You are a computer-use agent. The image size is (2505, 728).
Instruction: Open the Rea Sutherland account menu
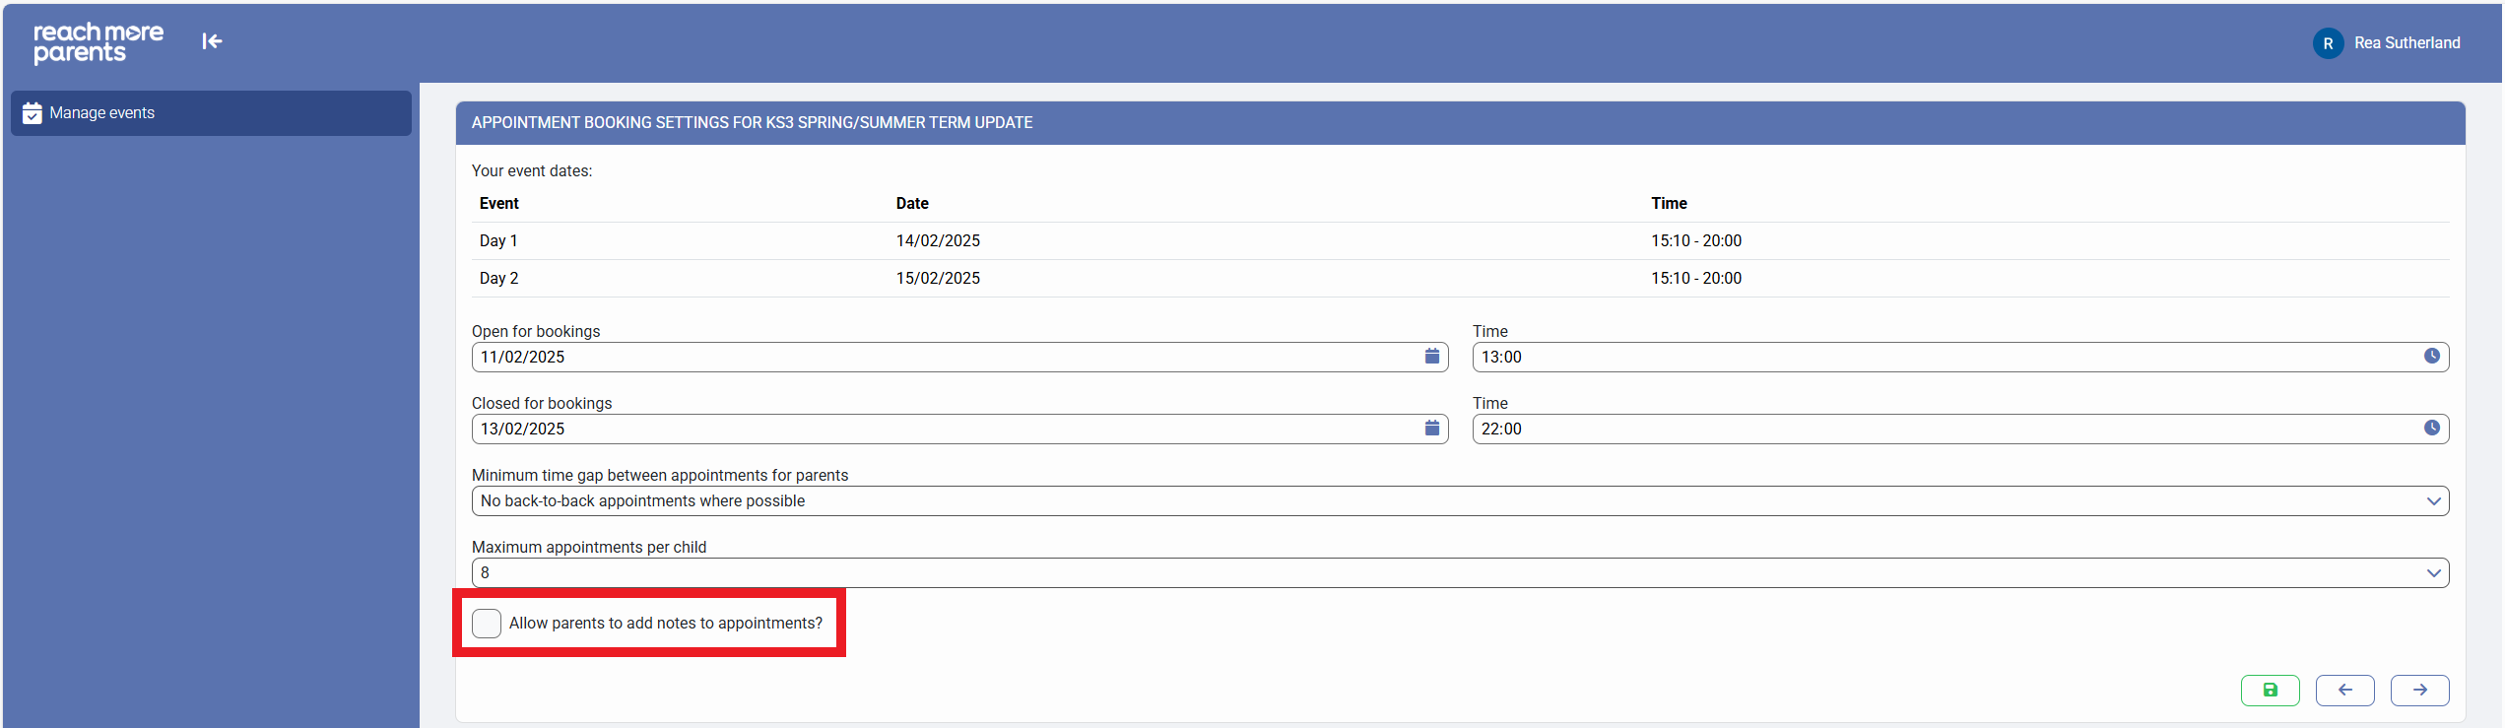2406,43
